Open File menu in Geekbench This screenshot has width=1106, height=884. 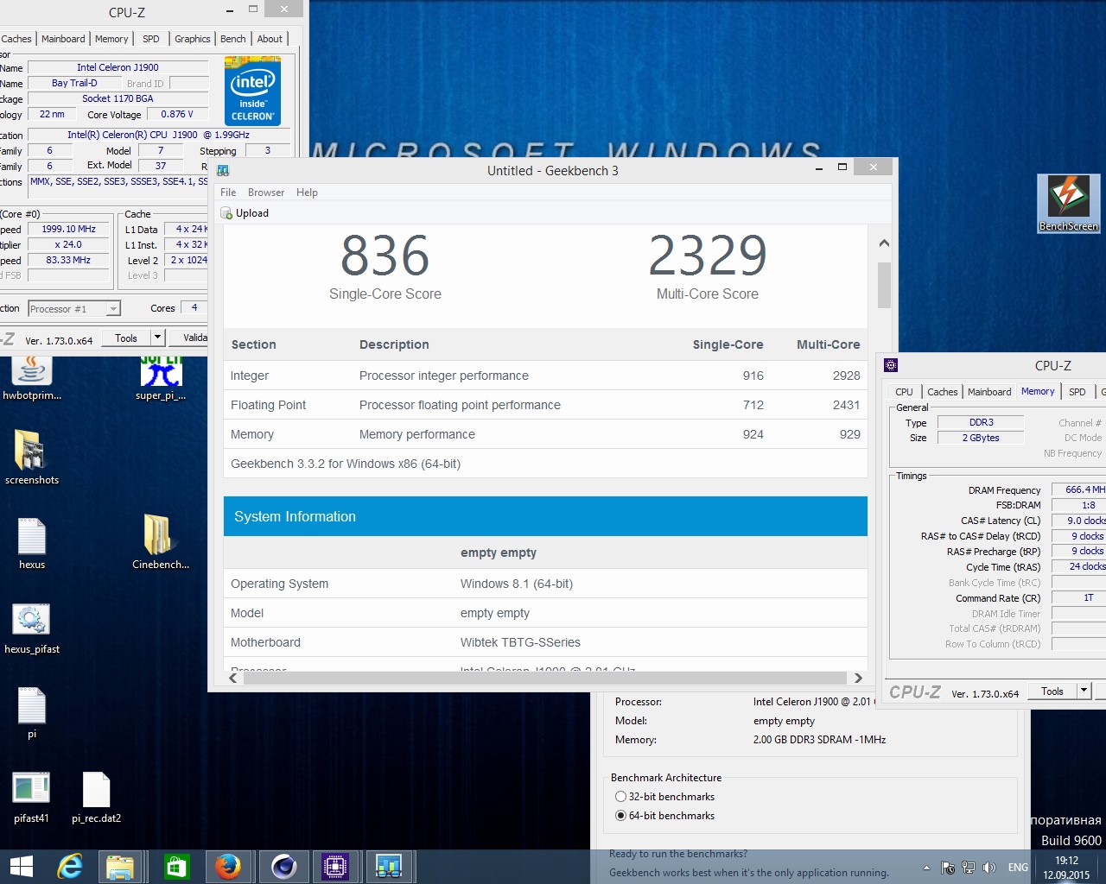pyautogui.click(x=228, y=193)
